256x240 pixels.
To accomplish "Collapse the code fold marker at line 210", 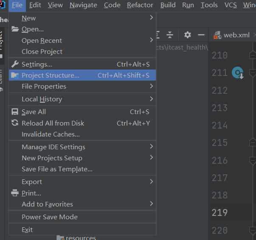I will click(252, 55).
